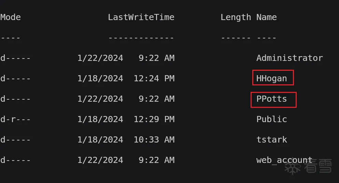Click the 1/22/2024 date on web_account row
The width and height of the screenshot is (339, 183).
100,160
